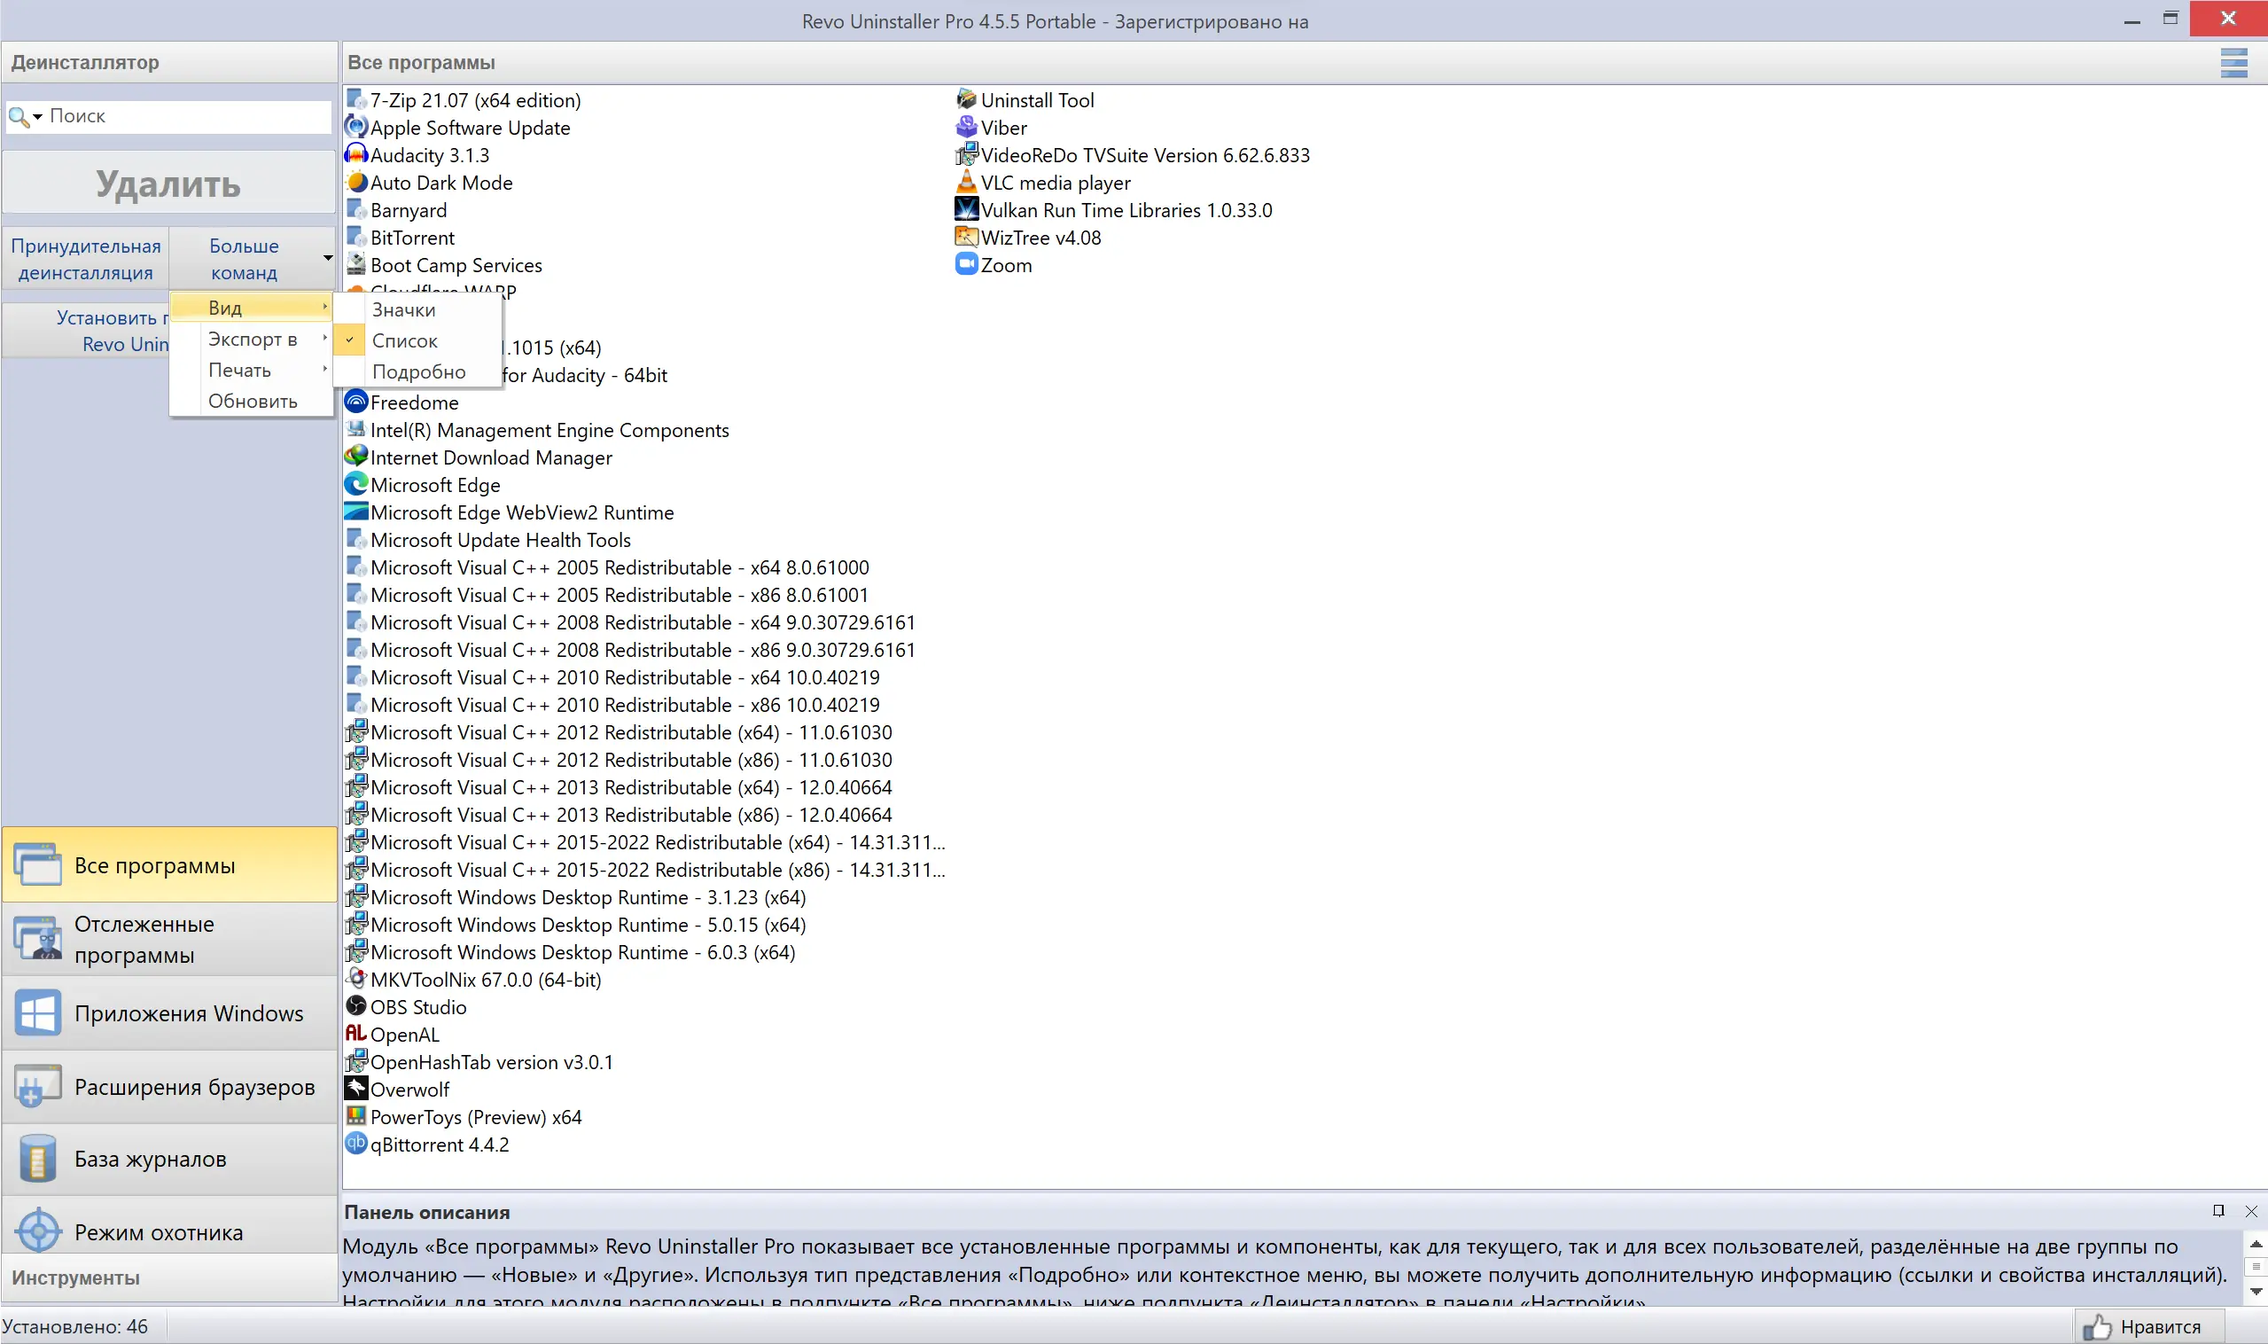Expand the Экспорт в submenu

(253, 339)
